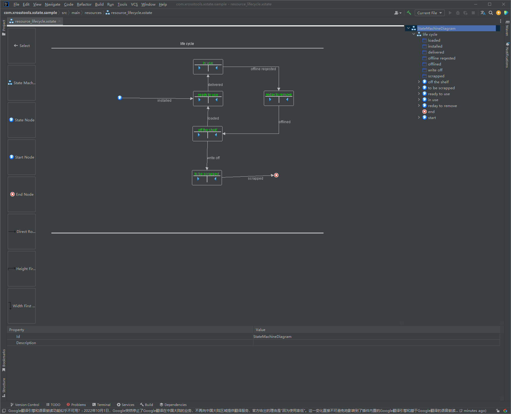
Task: Click the Search Everywhere magnifier icon
Action: tap(491, 13)
